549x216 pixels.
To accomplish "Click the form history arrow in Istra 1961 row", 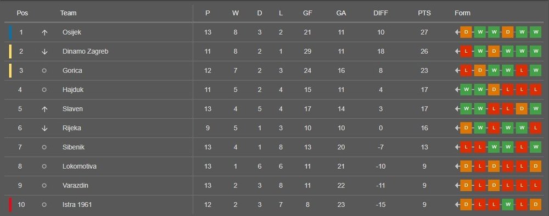I will point(457,204).
